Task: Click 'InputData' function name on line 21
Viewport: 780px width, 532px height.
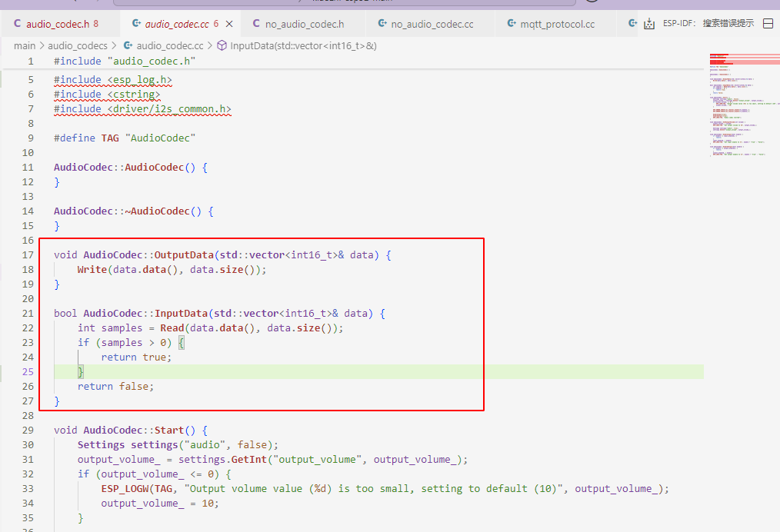Action: (181, 314)
